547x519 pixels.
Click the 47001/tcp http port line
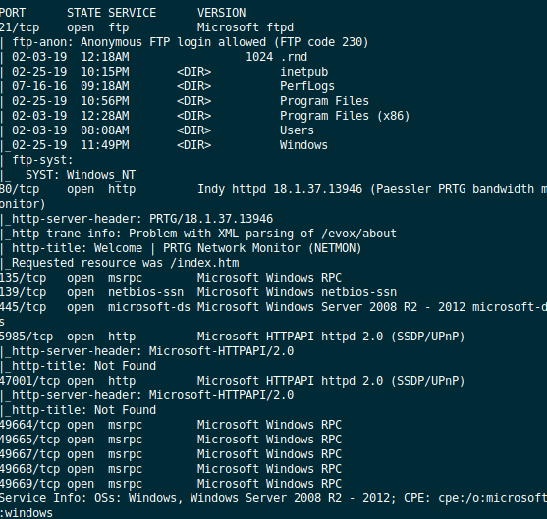233,381
